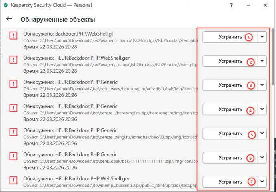This screenshot has height=192, width=276.
Task: Click Устранить for uploads/test.php object
Action: [230, 182]
